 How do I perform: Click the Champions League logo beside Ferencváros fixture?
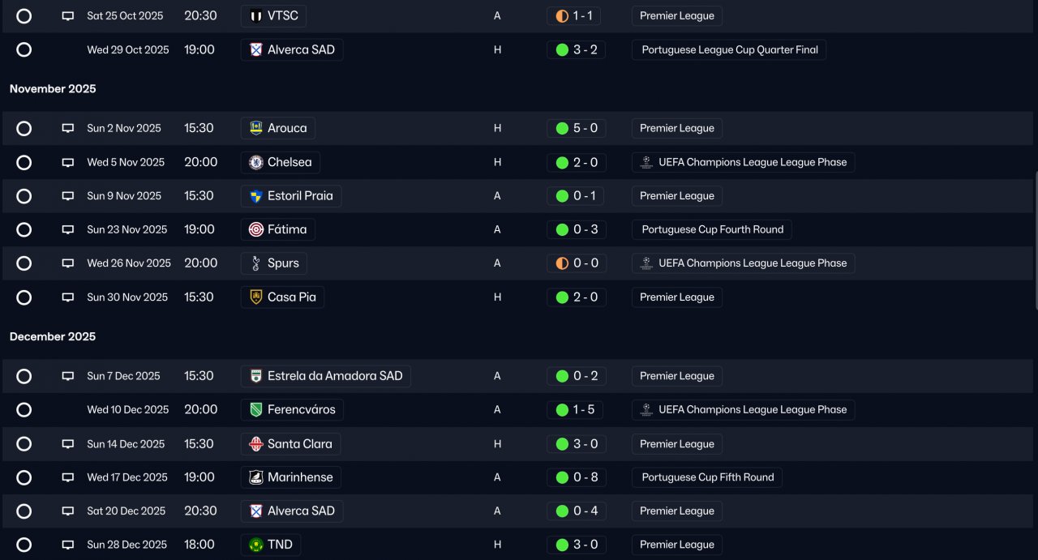646,410
